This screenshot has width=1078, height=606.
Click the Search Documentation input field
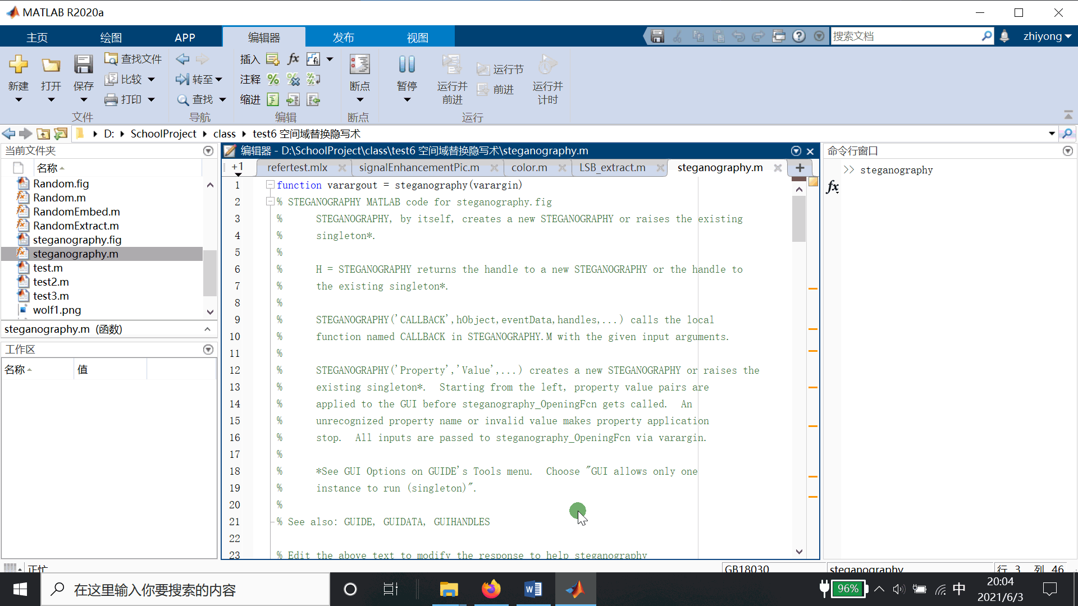coord(905,36)
